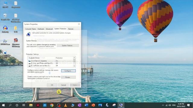Click OK in System Properties
The image size is (193, 108).
pyautogui.click(x=52, y=85)
